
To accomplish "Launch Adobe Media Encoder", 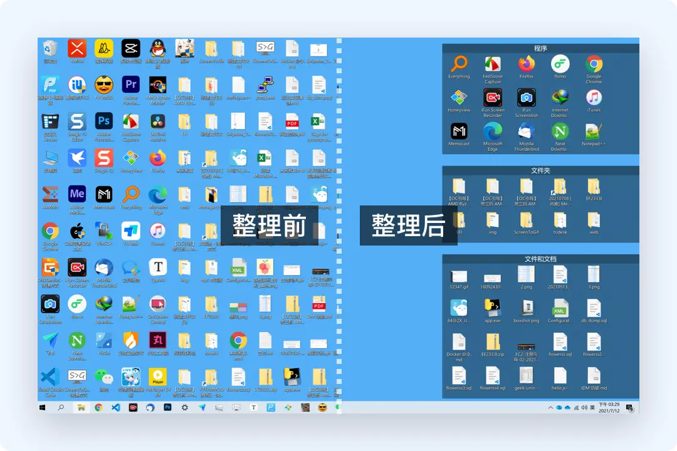I will (x=77, y=194).
